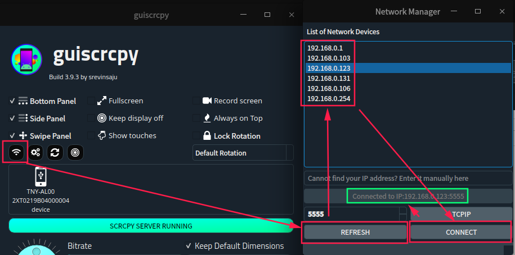Maximize the Network Manager window

click(x=478, y=11)
